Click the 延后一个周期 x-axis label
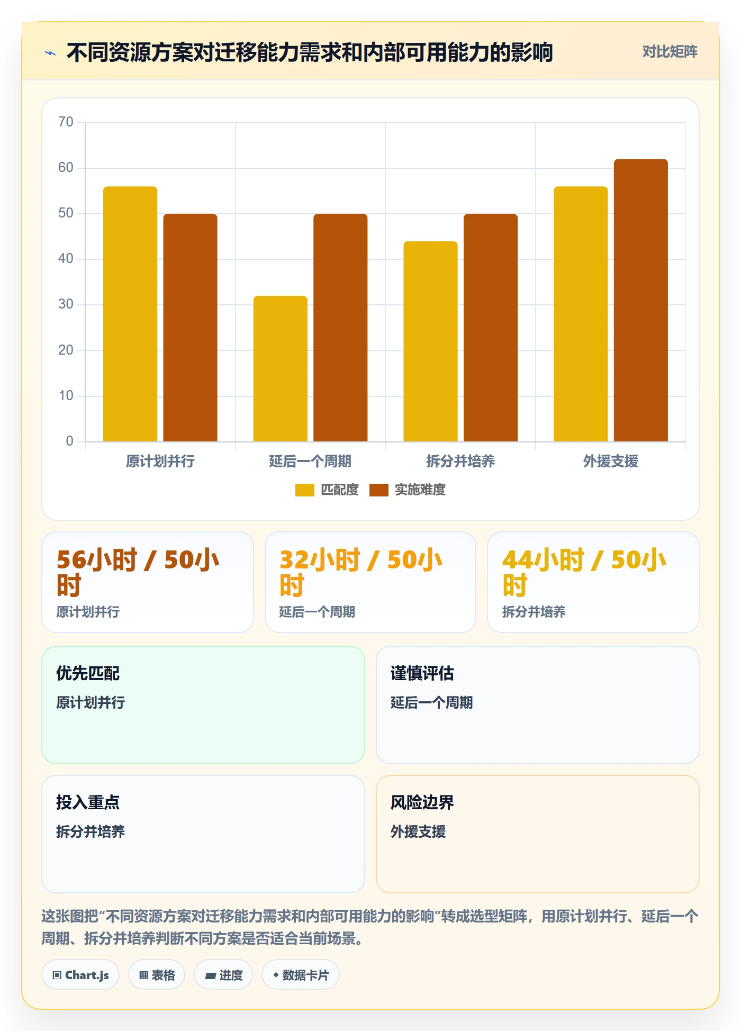The height and width of the screenshot is (1031, 741). pyautogui.click(x=310, y=462)
